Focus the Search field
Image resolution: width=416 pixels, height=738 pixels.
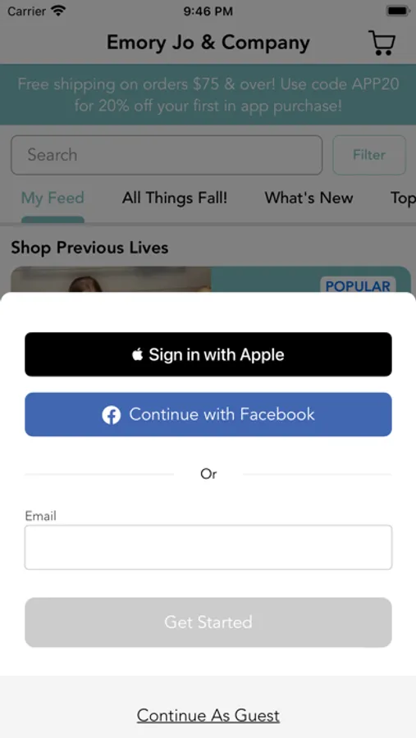(x=167, y=155)
